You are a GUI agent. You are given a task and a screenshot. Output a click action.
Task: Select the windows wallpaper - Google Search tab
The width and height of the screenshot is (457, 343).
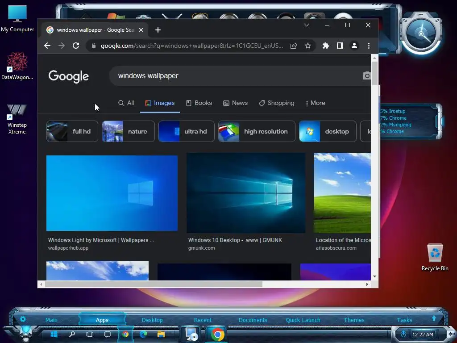(x=94, y=30)
